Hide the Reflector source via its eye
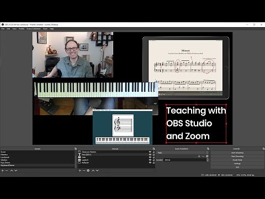The image size is (265, 199). (x=150, y=163)
